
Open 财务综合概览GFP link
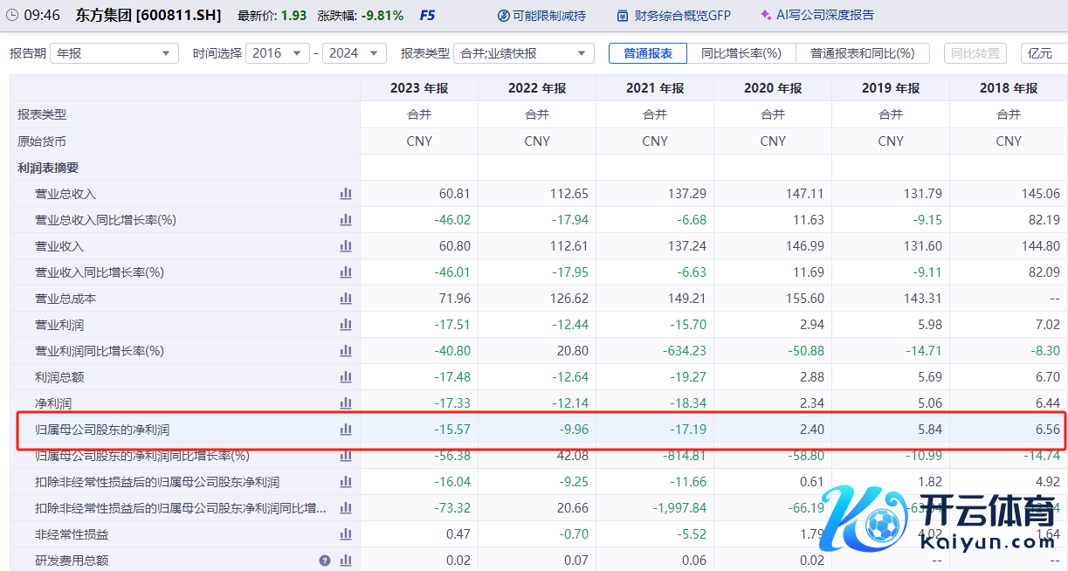coord(673,15)
